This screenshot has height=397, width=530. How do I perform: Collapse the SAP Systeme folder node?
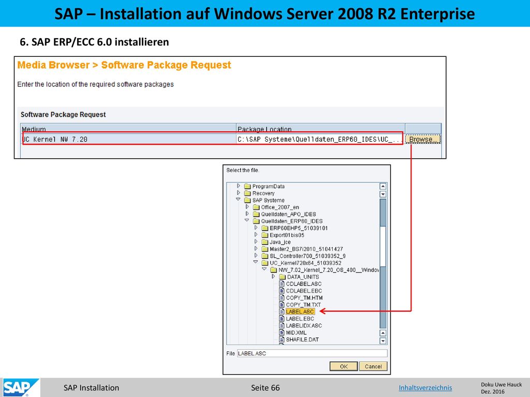pyautogui.click(x=238, y=200)
